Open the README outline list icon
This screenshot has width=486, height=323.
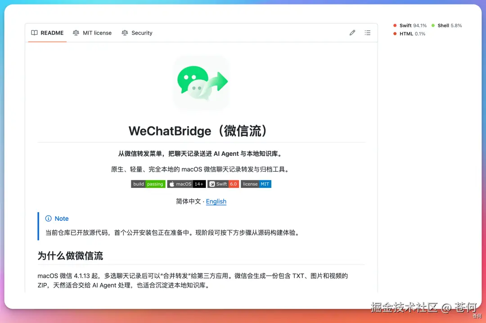tap(367, 32)
